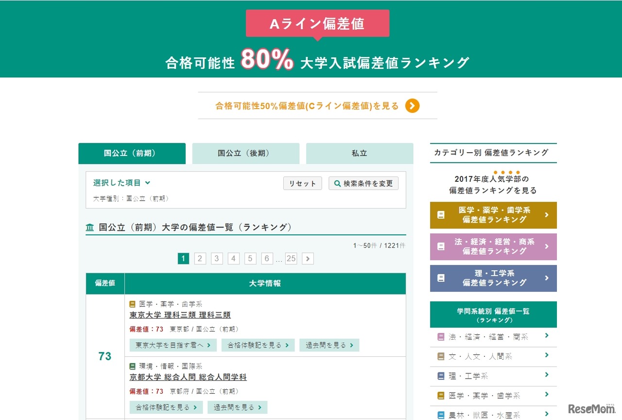Click 学問系統別 偏差値一覧 header
622x420 pixels.
(493, 315)
